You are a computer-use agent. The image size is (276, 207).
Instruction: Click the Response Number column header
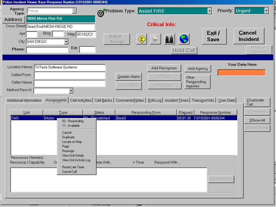216,112
